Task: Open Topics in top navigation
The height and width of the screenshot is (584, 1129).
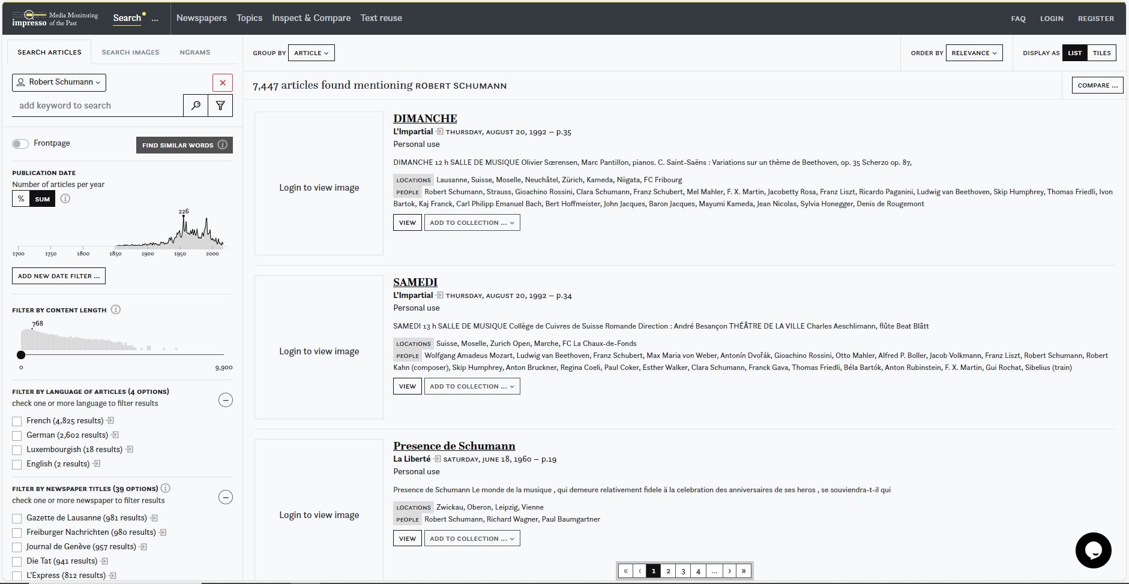Action: [249, 18]
